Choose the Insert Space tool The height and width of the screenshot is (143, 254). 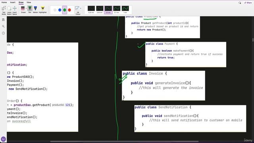coord(15,10)
